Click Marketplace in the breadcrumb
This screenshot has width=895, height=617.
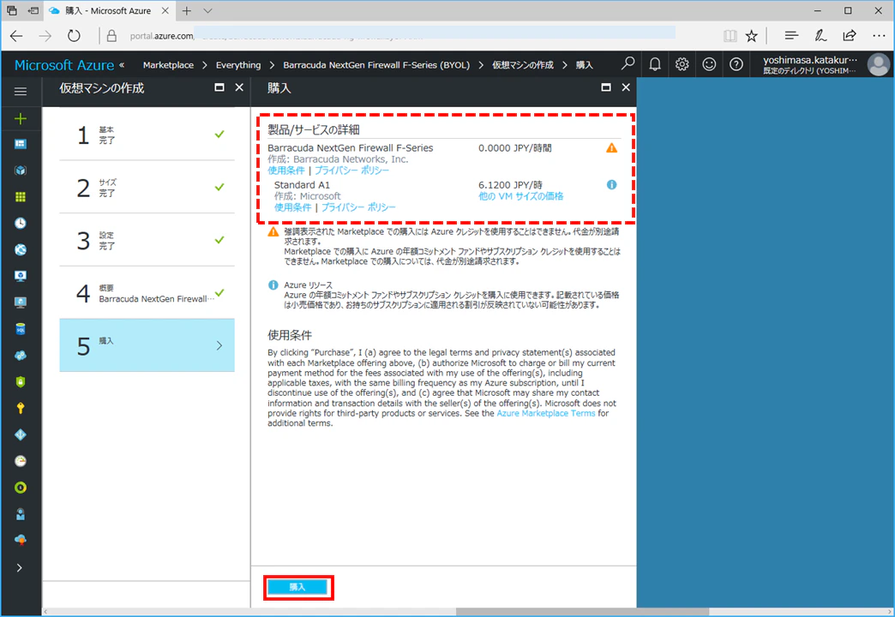pos(168,65)
